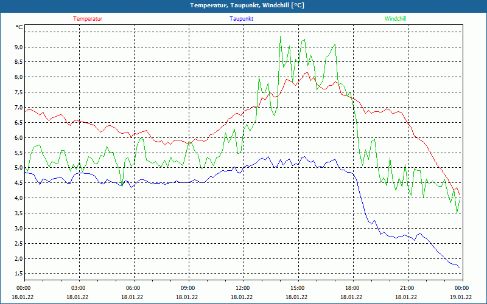Image resolution: width=487 pixels, height=304 pixels.
Task: Click the blue Taupunkt legend label
Action: (x=241, y=19)
